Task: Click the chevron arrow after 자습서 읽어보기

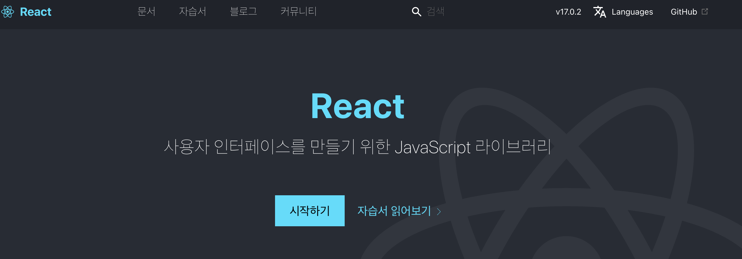Action: [x=439, y=211]
